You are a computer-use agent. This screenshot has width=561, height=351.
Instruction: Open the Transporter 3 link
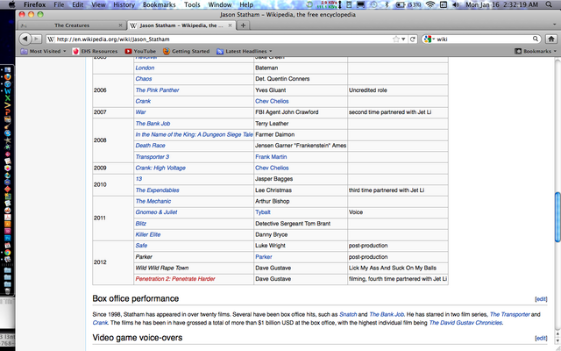[152, 157]
